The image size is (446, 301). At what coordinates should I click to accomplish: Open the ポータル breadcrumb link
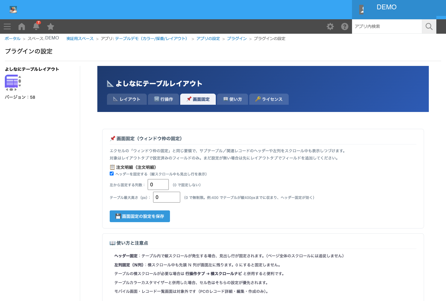click(x=13, y=39)
